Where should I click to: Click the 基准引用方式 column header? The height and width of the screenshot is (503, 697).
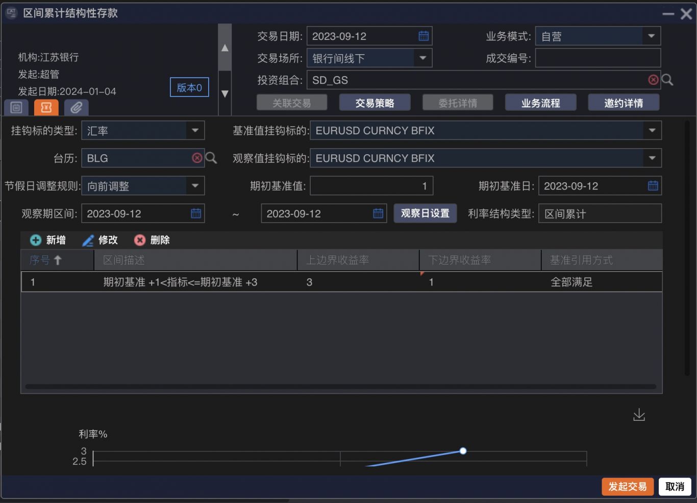point(602,260)
